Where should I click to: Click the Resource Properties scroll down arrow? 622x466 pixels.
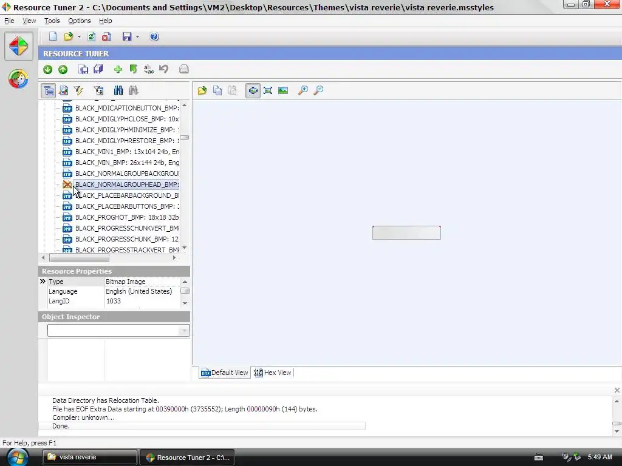coord(185,303)
